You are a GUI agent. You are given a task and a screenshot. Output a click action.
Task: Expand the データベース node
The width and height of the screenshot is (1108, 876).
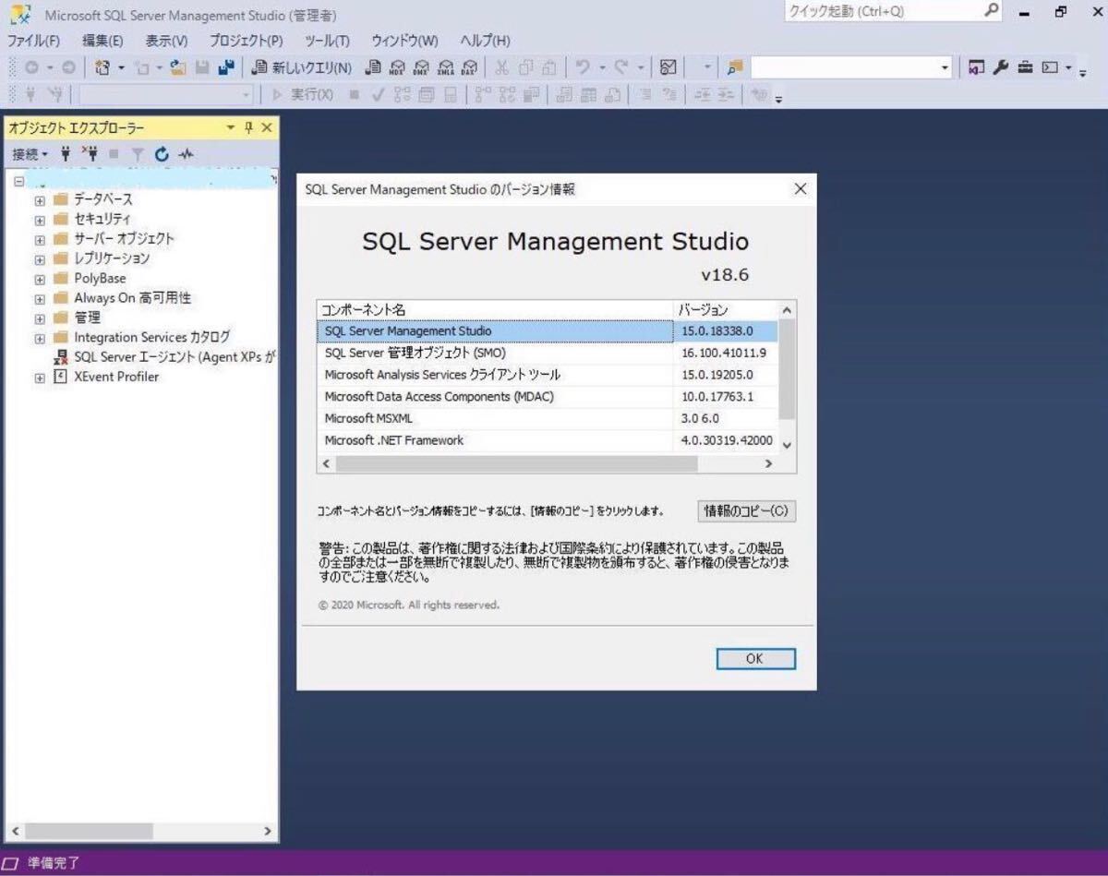(x=40, y=200)
